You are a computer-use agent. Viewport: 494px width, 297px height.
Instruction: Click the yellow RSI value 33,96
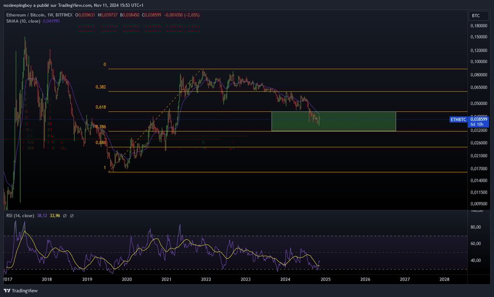(x=55, y=216)
